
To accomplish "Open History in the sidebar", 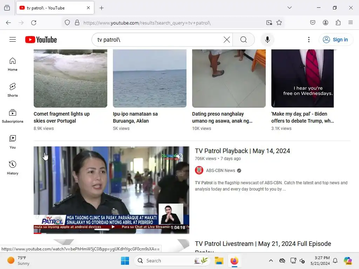I will coord(13,168).
